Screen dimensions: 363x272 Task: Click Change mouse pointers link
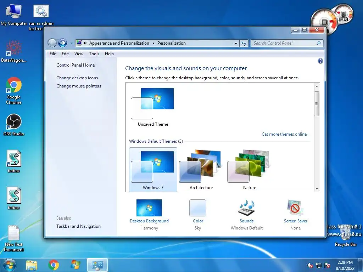pyautogui.click(x=79, y=86)
